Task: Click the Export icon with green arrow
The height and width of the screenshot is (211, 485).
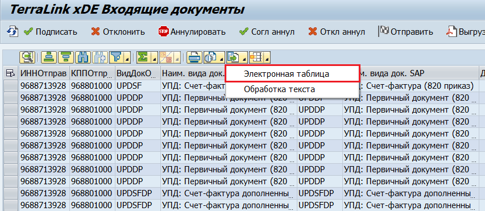Action: tap(234, 57)
